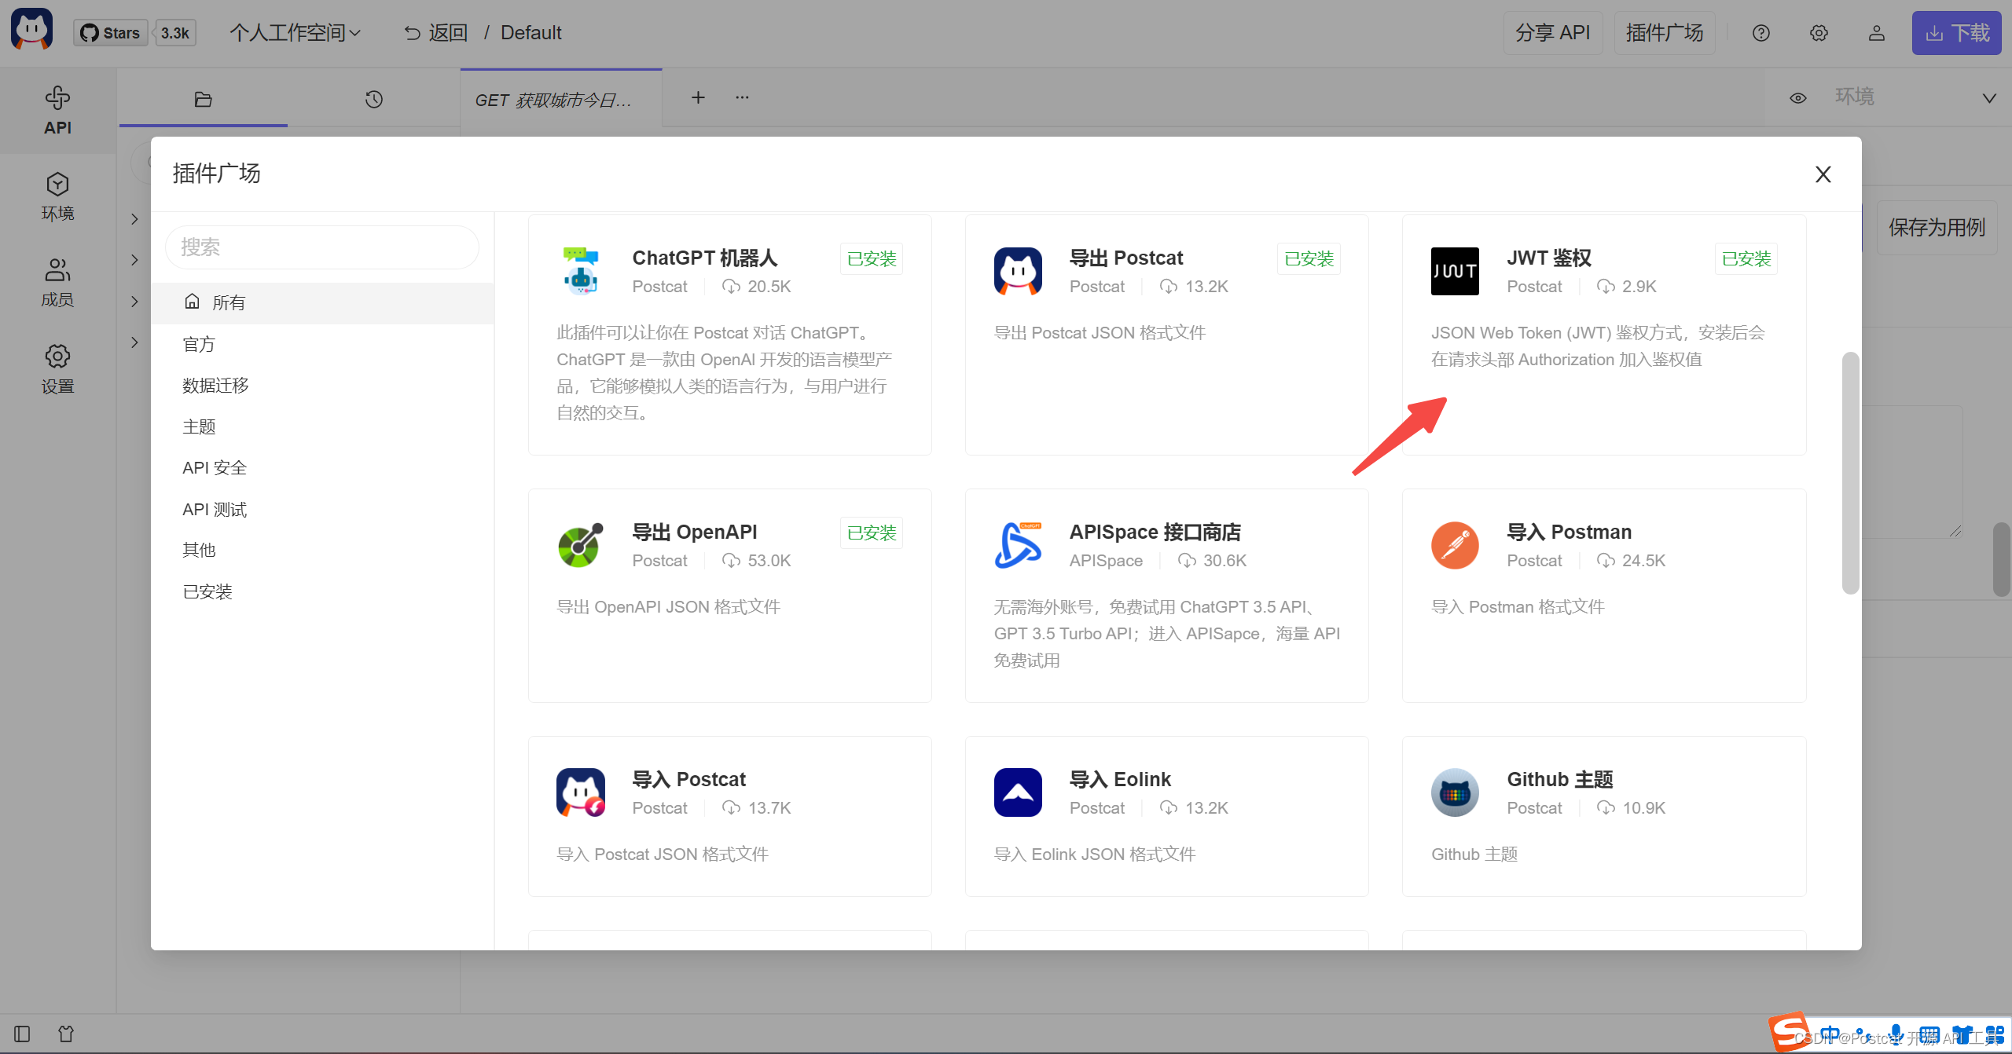Click the 导出 OpenAPI plugin icon
Viewport: 2012px width, 1054px height.
coord(581,545)
